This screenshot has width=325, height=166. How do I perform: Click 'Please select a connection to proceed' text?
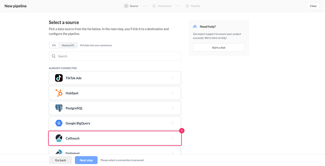coord(122,160)
